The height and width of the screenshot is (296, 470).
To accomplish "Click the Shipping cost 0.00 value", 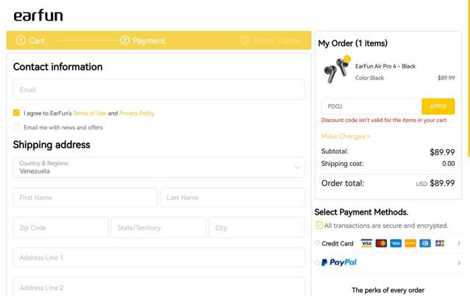I will point(449,163).
